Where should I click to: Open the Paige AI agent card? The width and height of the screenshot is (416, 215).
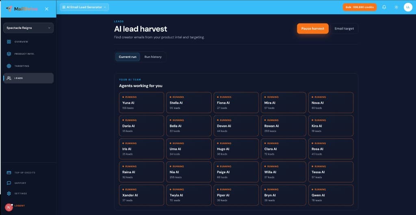(236, 172)
